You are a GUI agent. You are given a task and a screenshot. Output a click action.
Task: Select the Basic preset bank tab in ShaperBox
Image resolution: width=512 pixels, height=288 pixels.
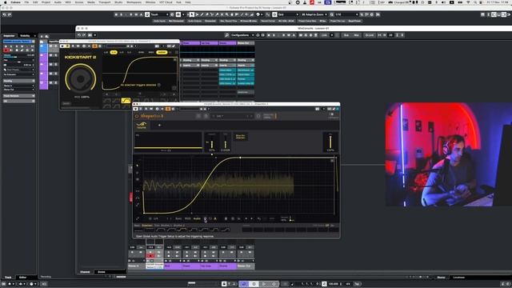(x=137, y=226)
